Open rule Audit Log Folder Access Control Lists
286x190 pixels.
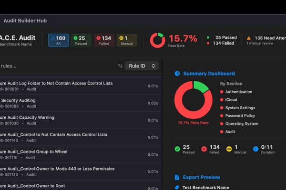pos(81,86)
